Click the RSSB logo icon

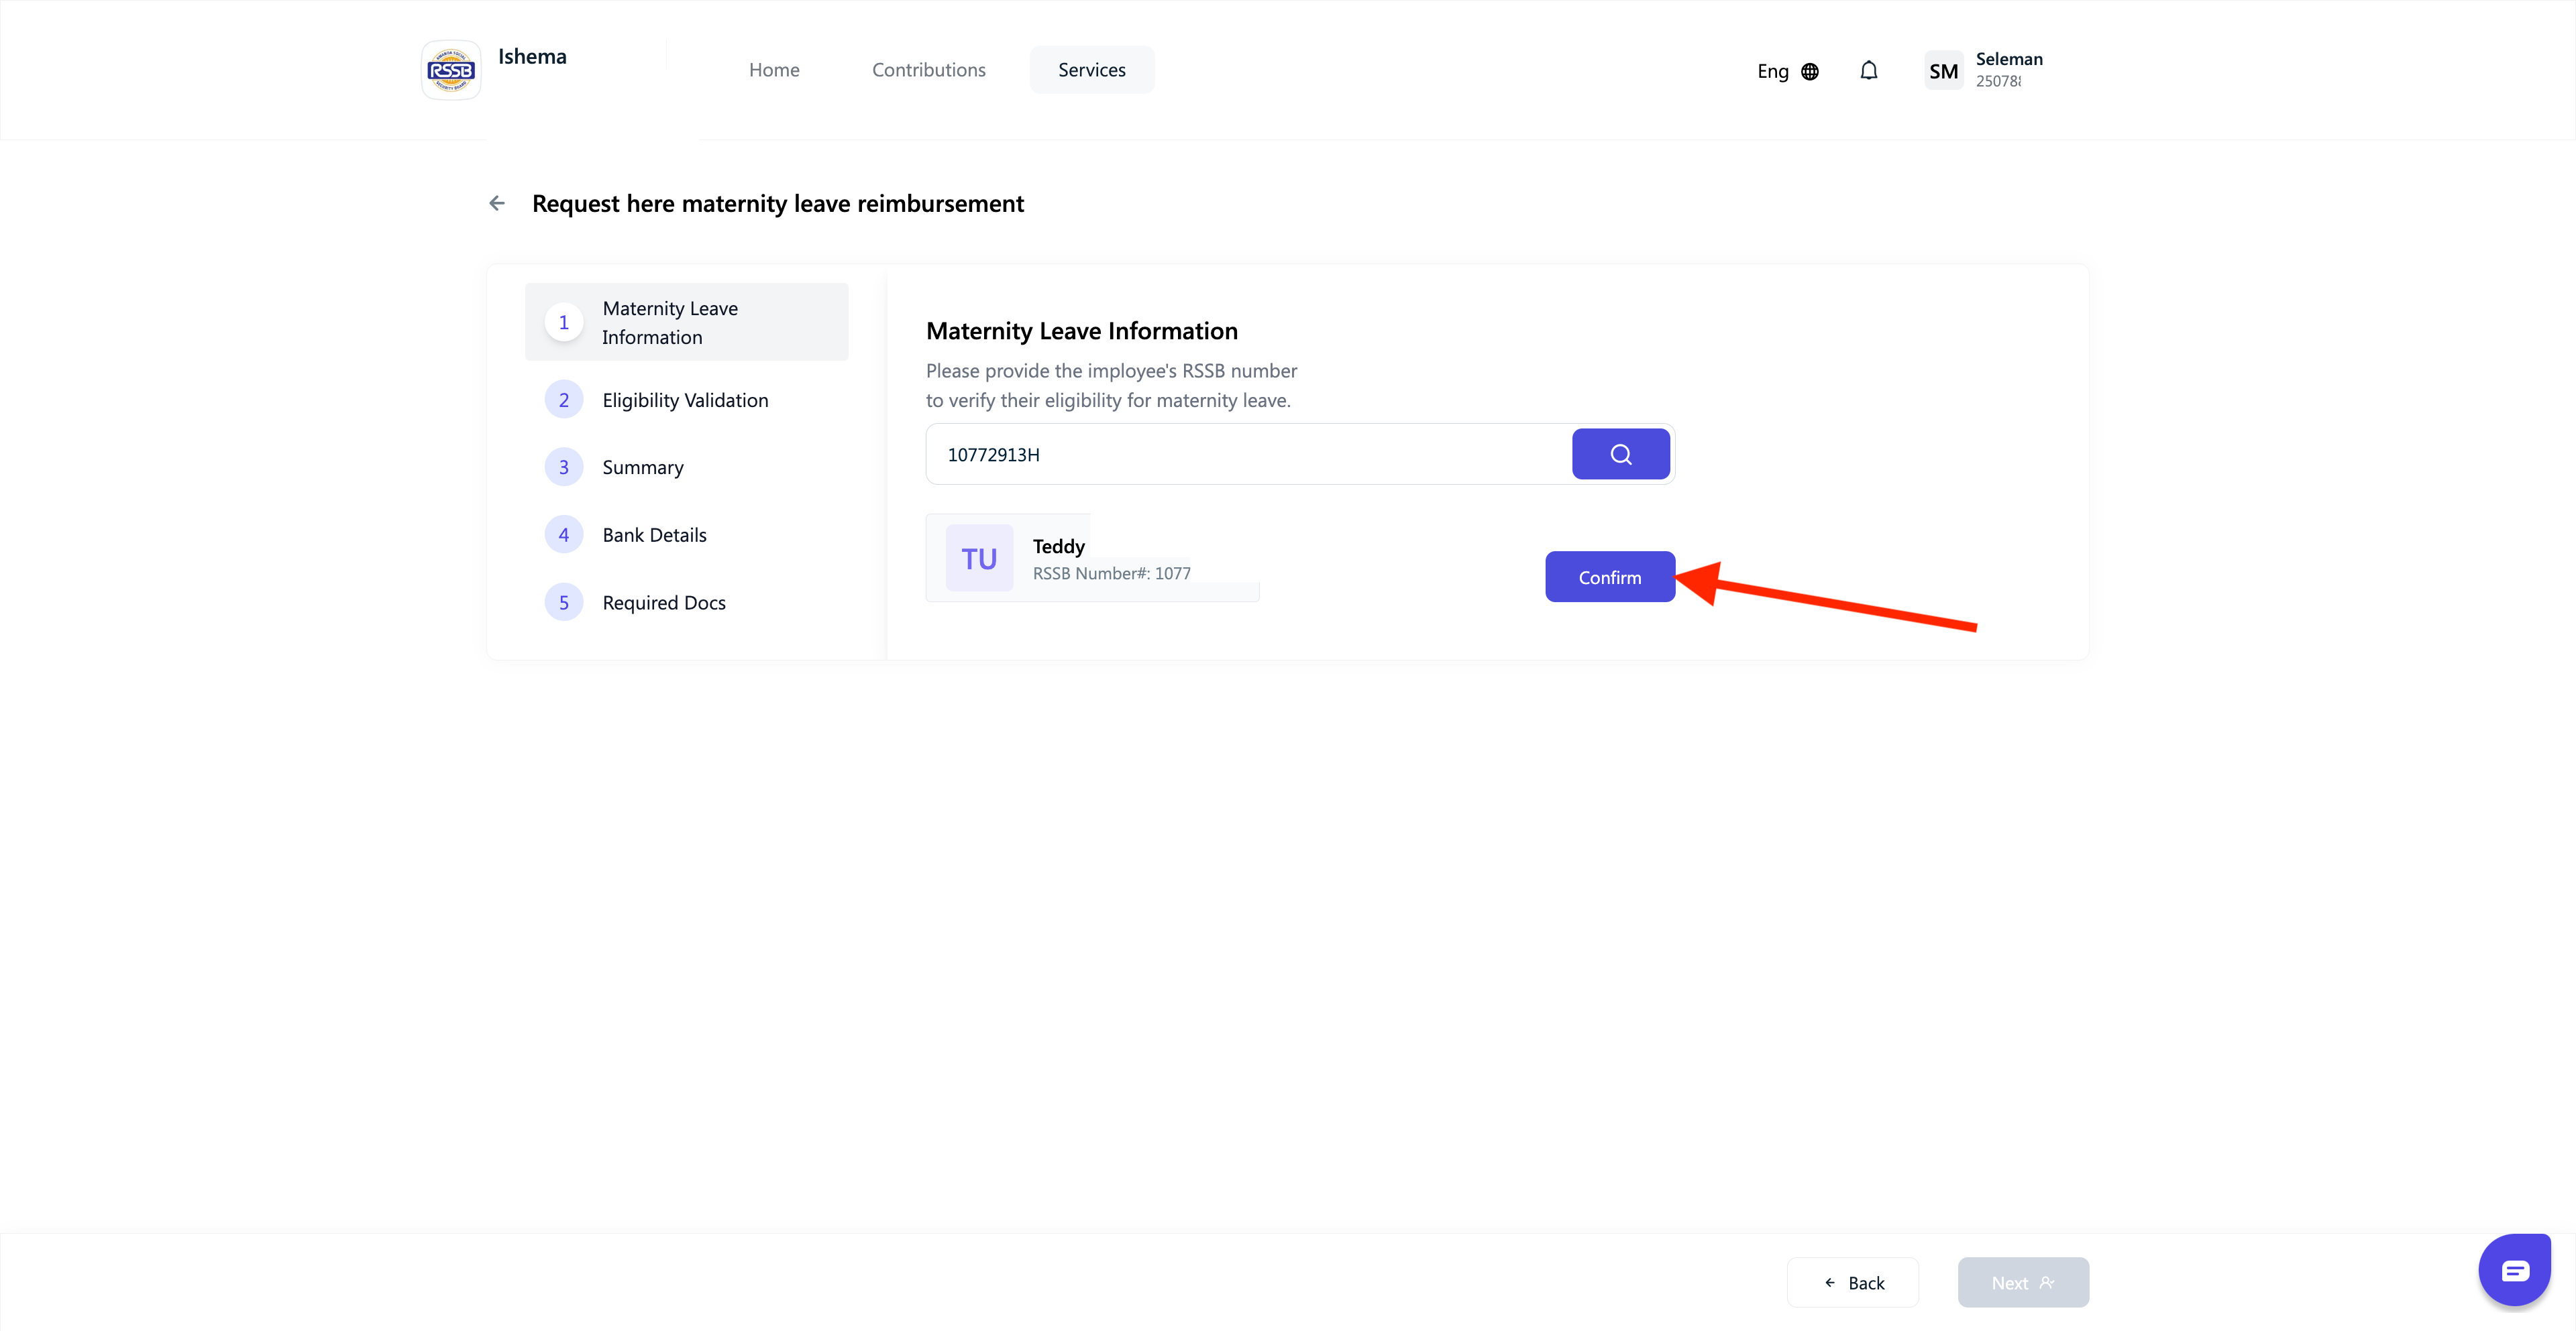pos(451,70)
